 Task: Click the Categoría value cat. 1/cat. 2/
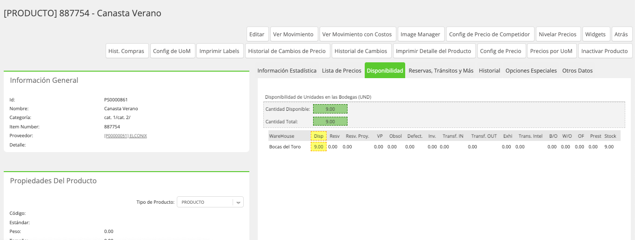click(117, 118)
